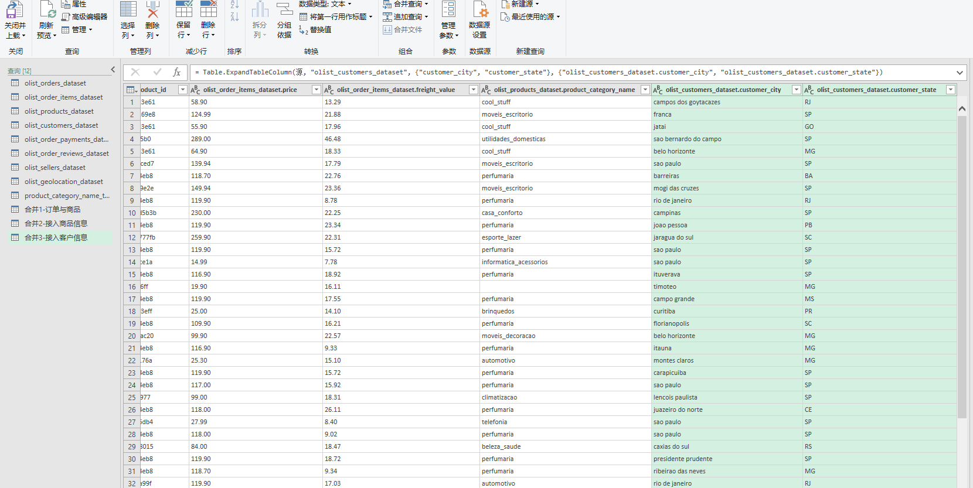Image resolution: width=973 pixels, height=488 pixels.
Task: Click Use First Row as Headers (将第一行用作标题)
Action: pos(336,17)
